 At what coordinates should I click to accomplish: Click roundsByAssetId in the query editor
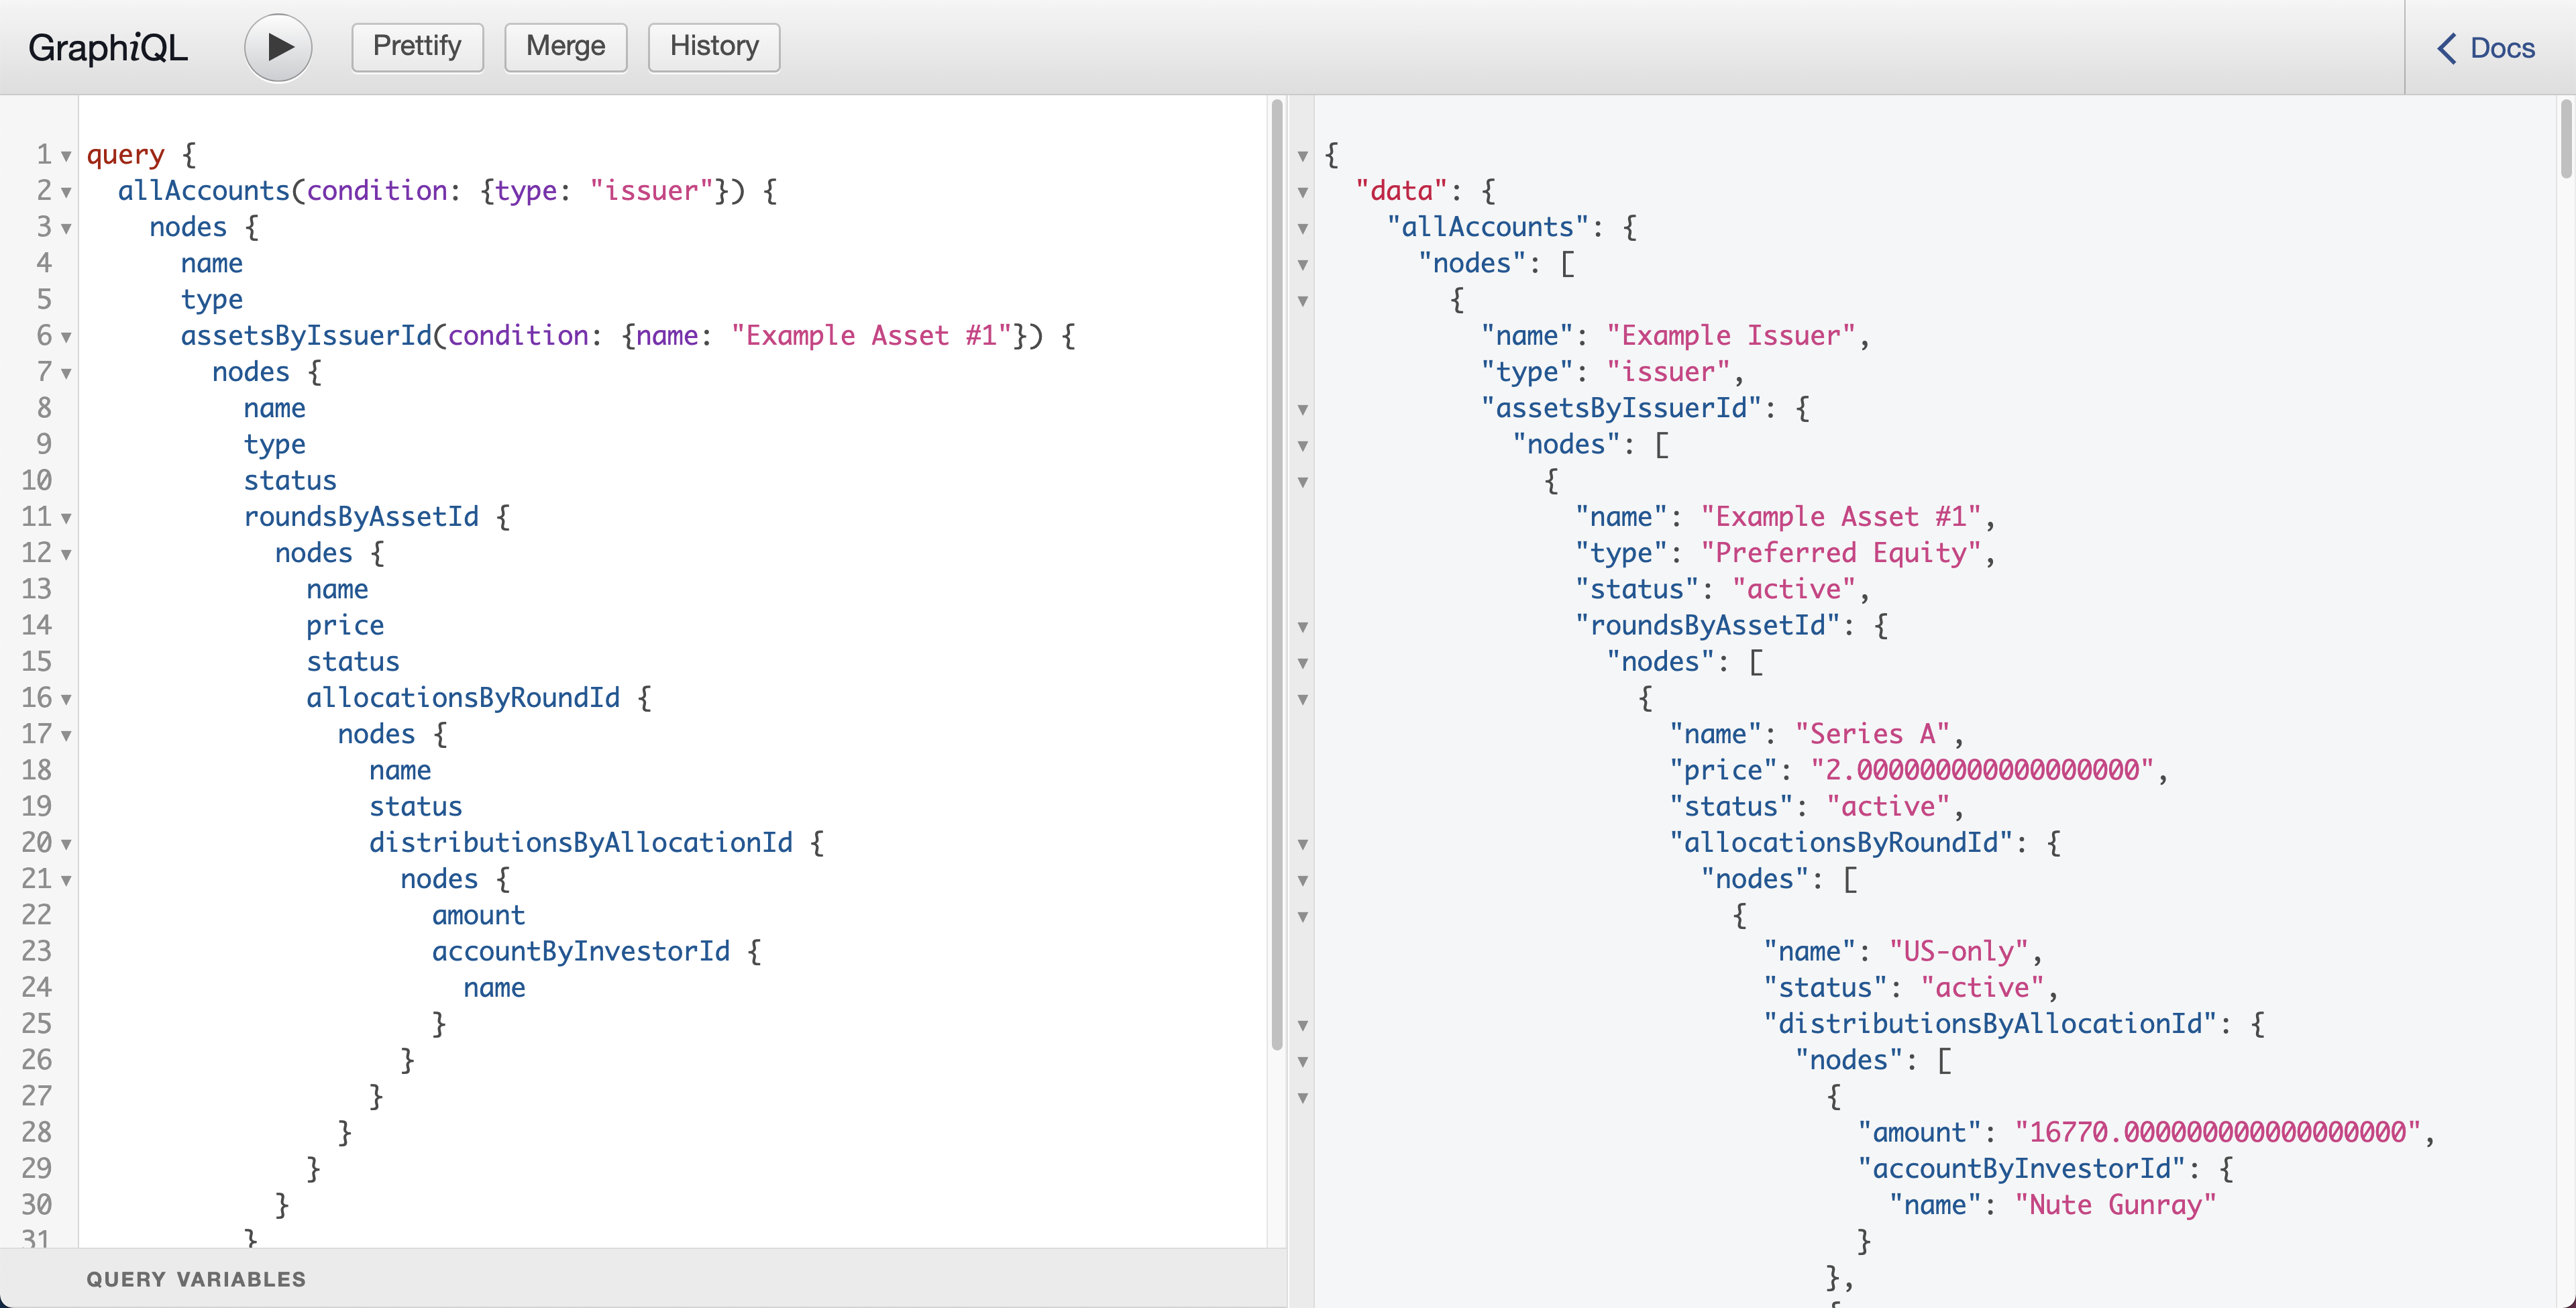[361, 517]
